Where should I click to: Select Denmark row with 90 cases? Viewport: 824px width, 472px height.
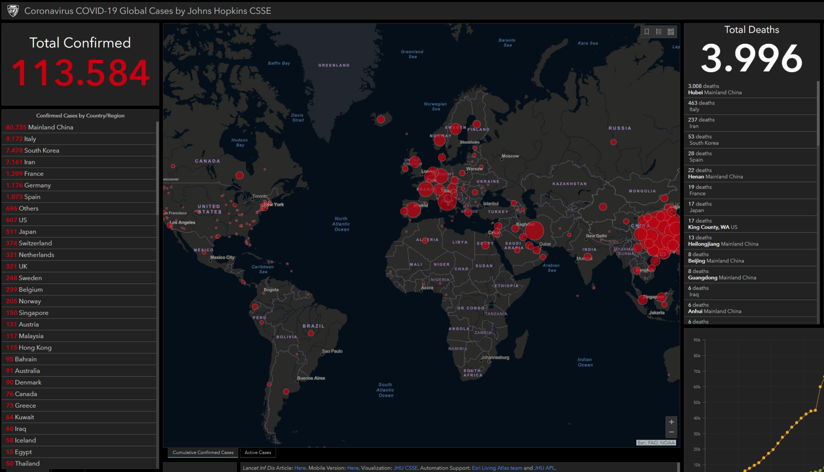tap(79, 382)
